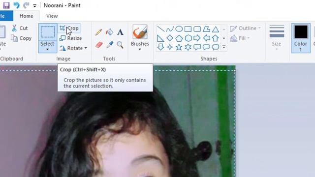Choose the Rounded rectangular callout shape
Viewport: 315px width, 177px height.
click(x=197, y=47)
